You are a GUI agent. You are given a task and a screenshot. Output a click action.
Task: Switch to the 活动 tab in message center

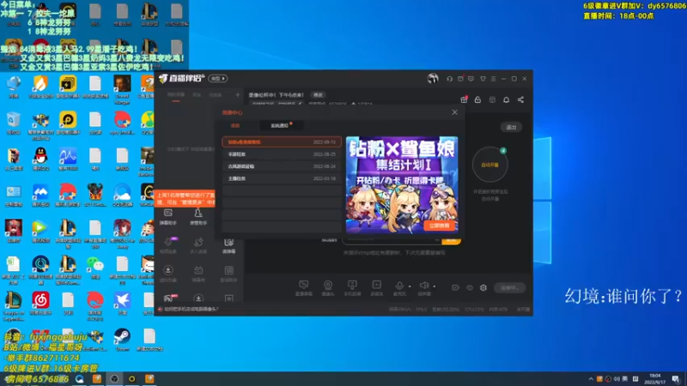pyautogui.click(x=235, y=125)
